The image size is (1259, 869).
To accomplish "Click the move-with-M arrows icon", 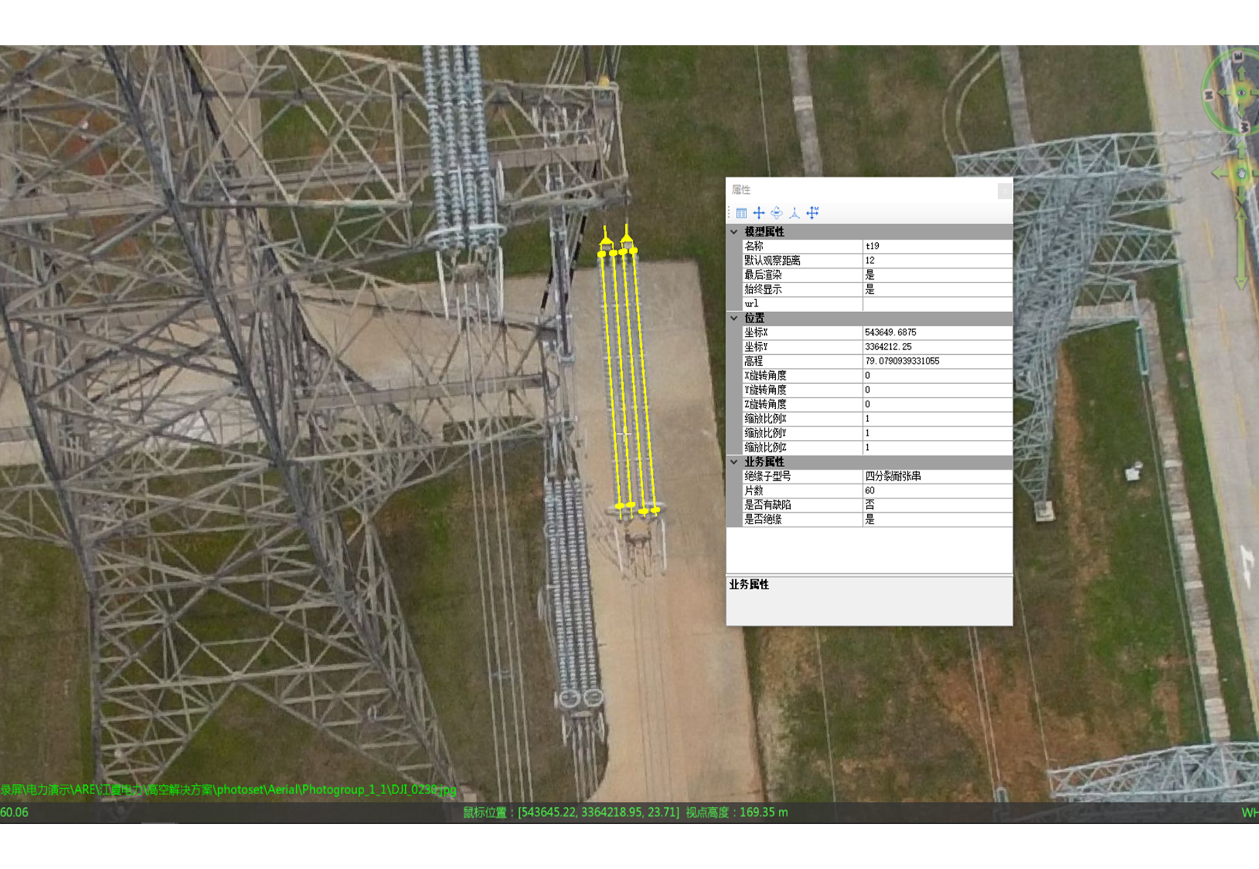I will 813,213.
